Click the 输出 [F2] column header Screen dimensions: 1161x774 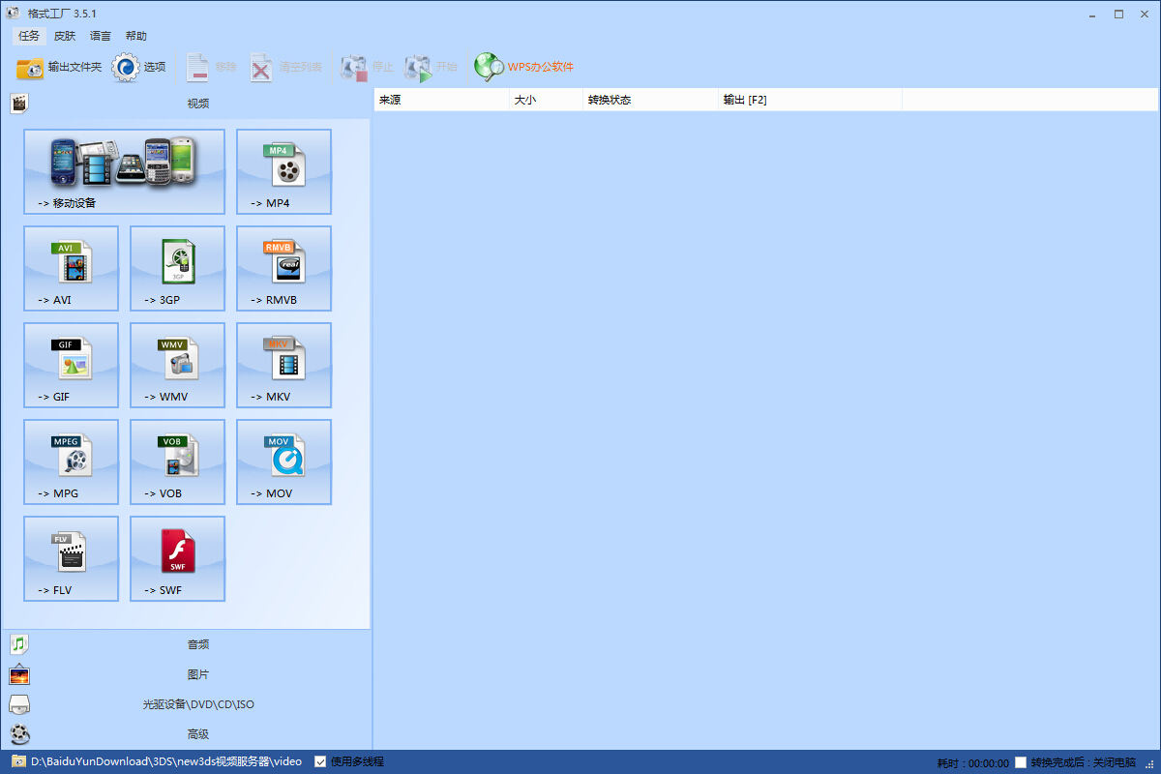(x=810, y=100)
